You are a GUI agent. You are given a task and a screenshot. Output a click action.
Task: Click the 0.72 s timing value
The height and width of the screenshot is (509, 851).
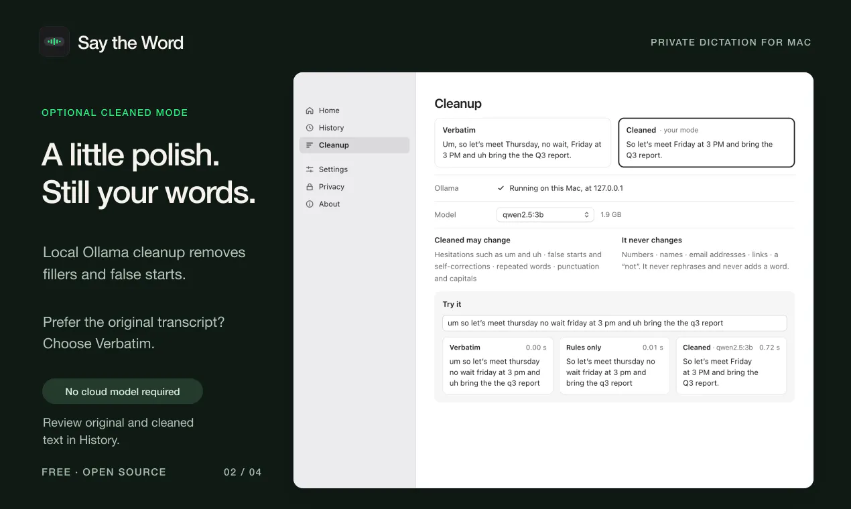coord(769,348)
